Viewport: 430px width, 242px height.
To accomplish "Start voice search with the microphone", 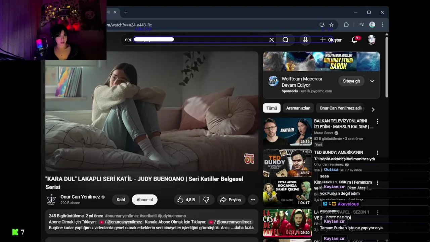I will point(305,40).
